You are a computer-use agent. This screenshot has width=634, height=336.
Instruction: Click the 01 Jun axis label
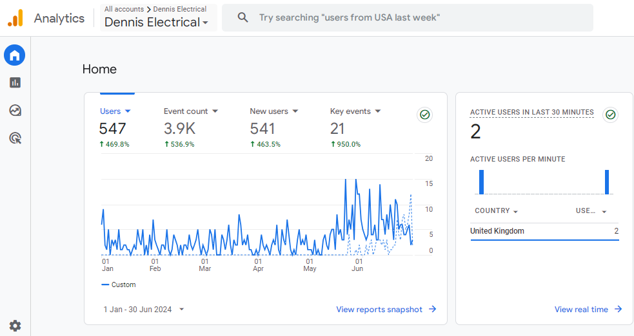(357, 265)
